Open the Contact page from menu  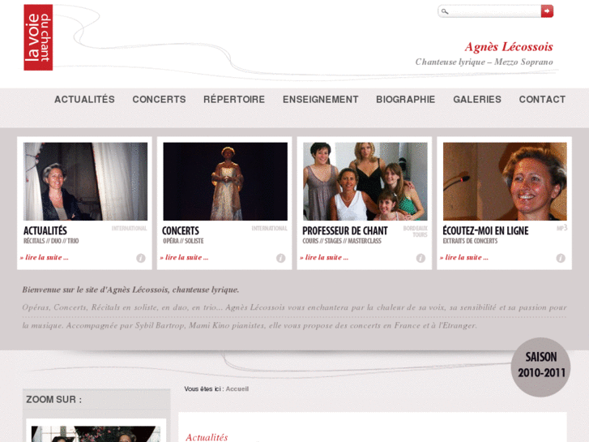click(542, 100)
